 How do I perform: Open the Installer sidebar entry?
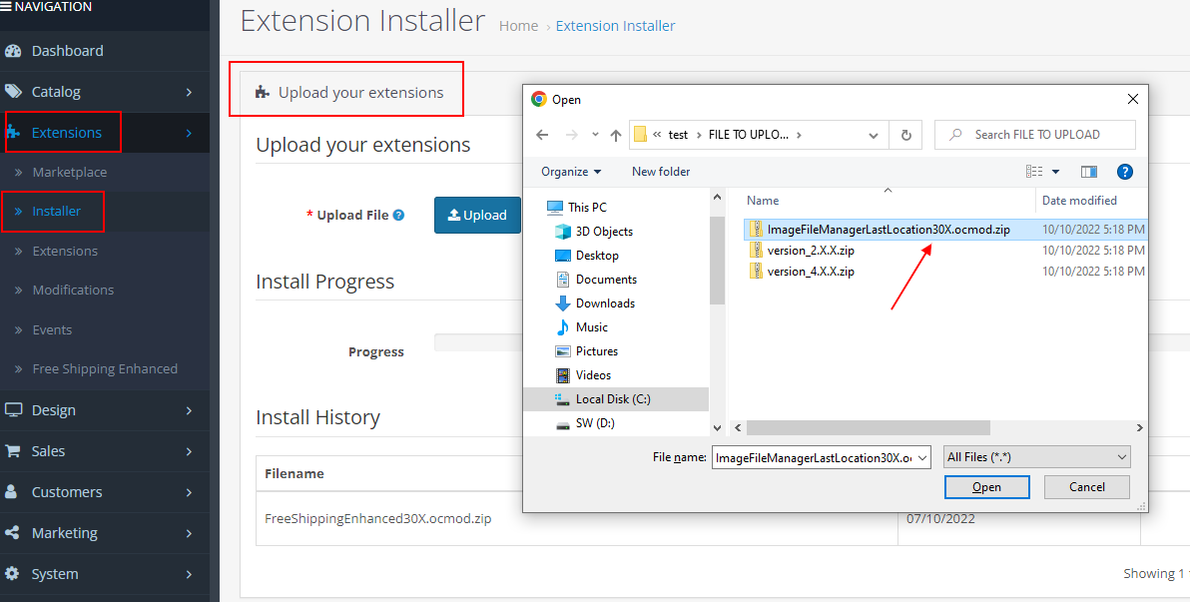click(53, 212)
